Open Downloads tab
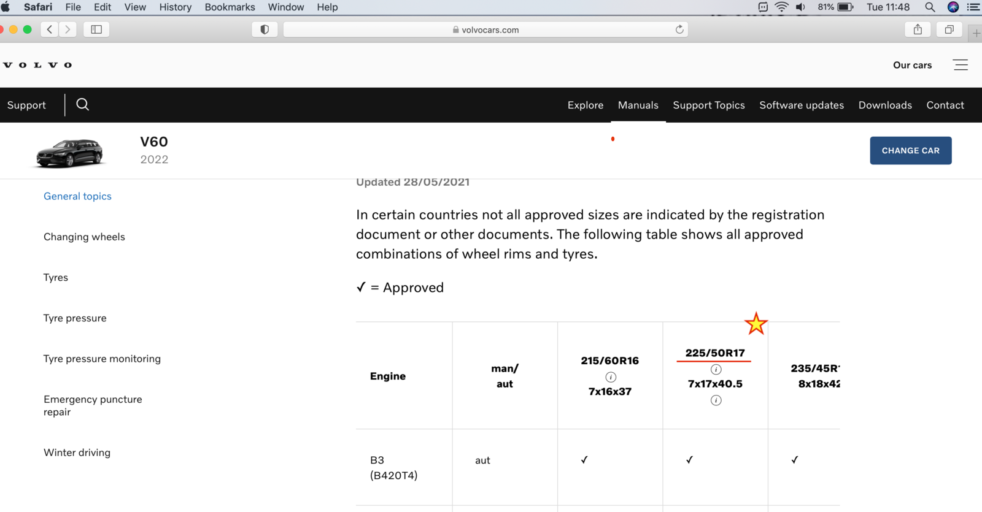Image resolution: width=982 pixels, height=512 pixels. (885, 105)
